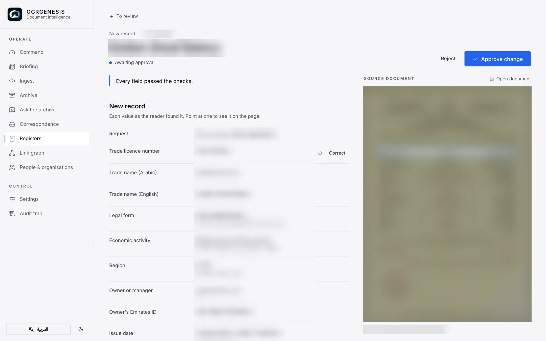Go to the Command menu item
The height and width of the screenshot is (341, 546).
pos(47,52)
